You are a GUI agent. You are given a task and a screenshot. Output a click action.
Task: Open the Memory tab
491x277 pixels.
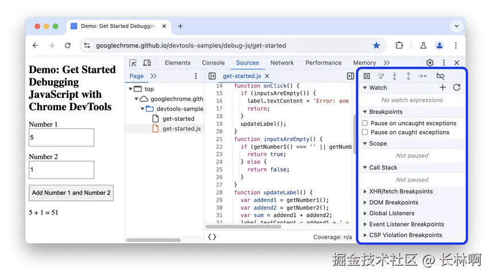364,63
